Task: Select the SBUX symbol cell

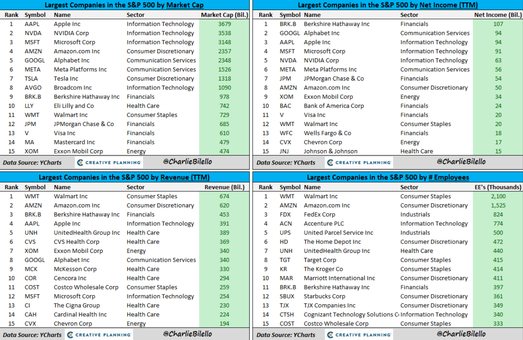Action: [x=287, y=296]
